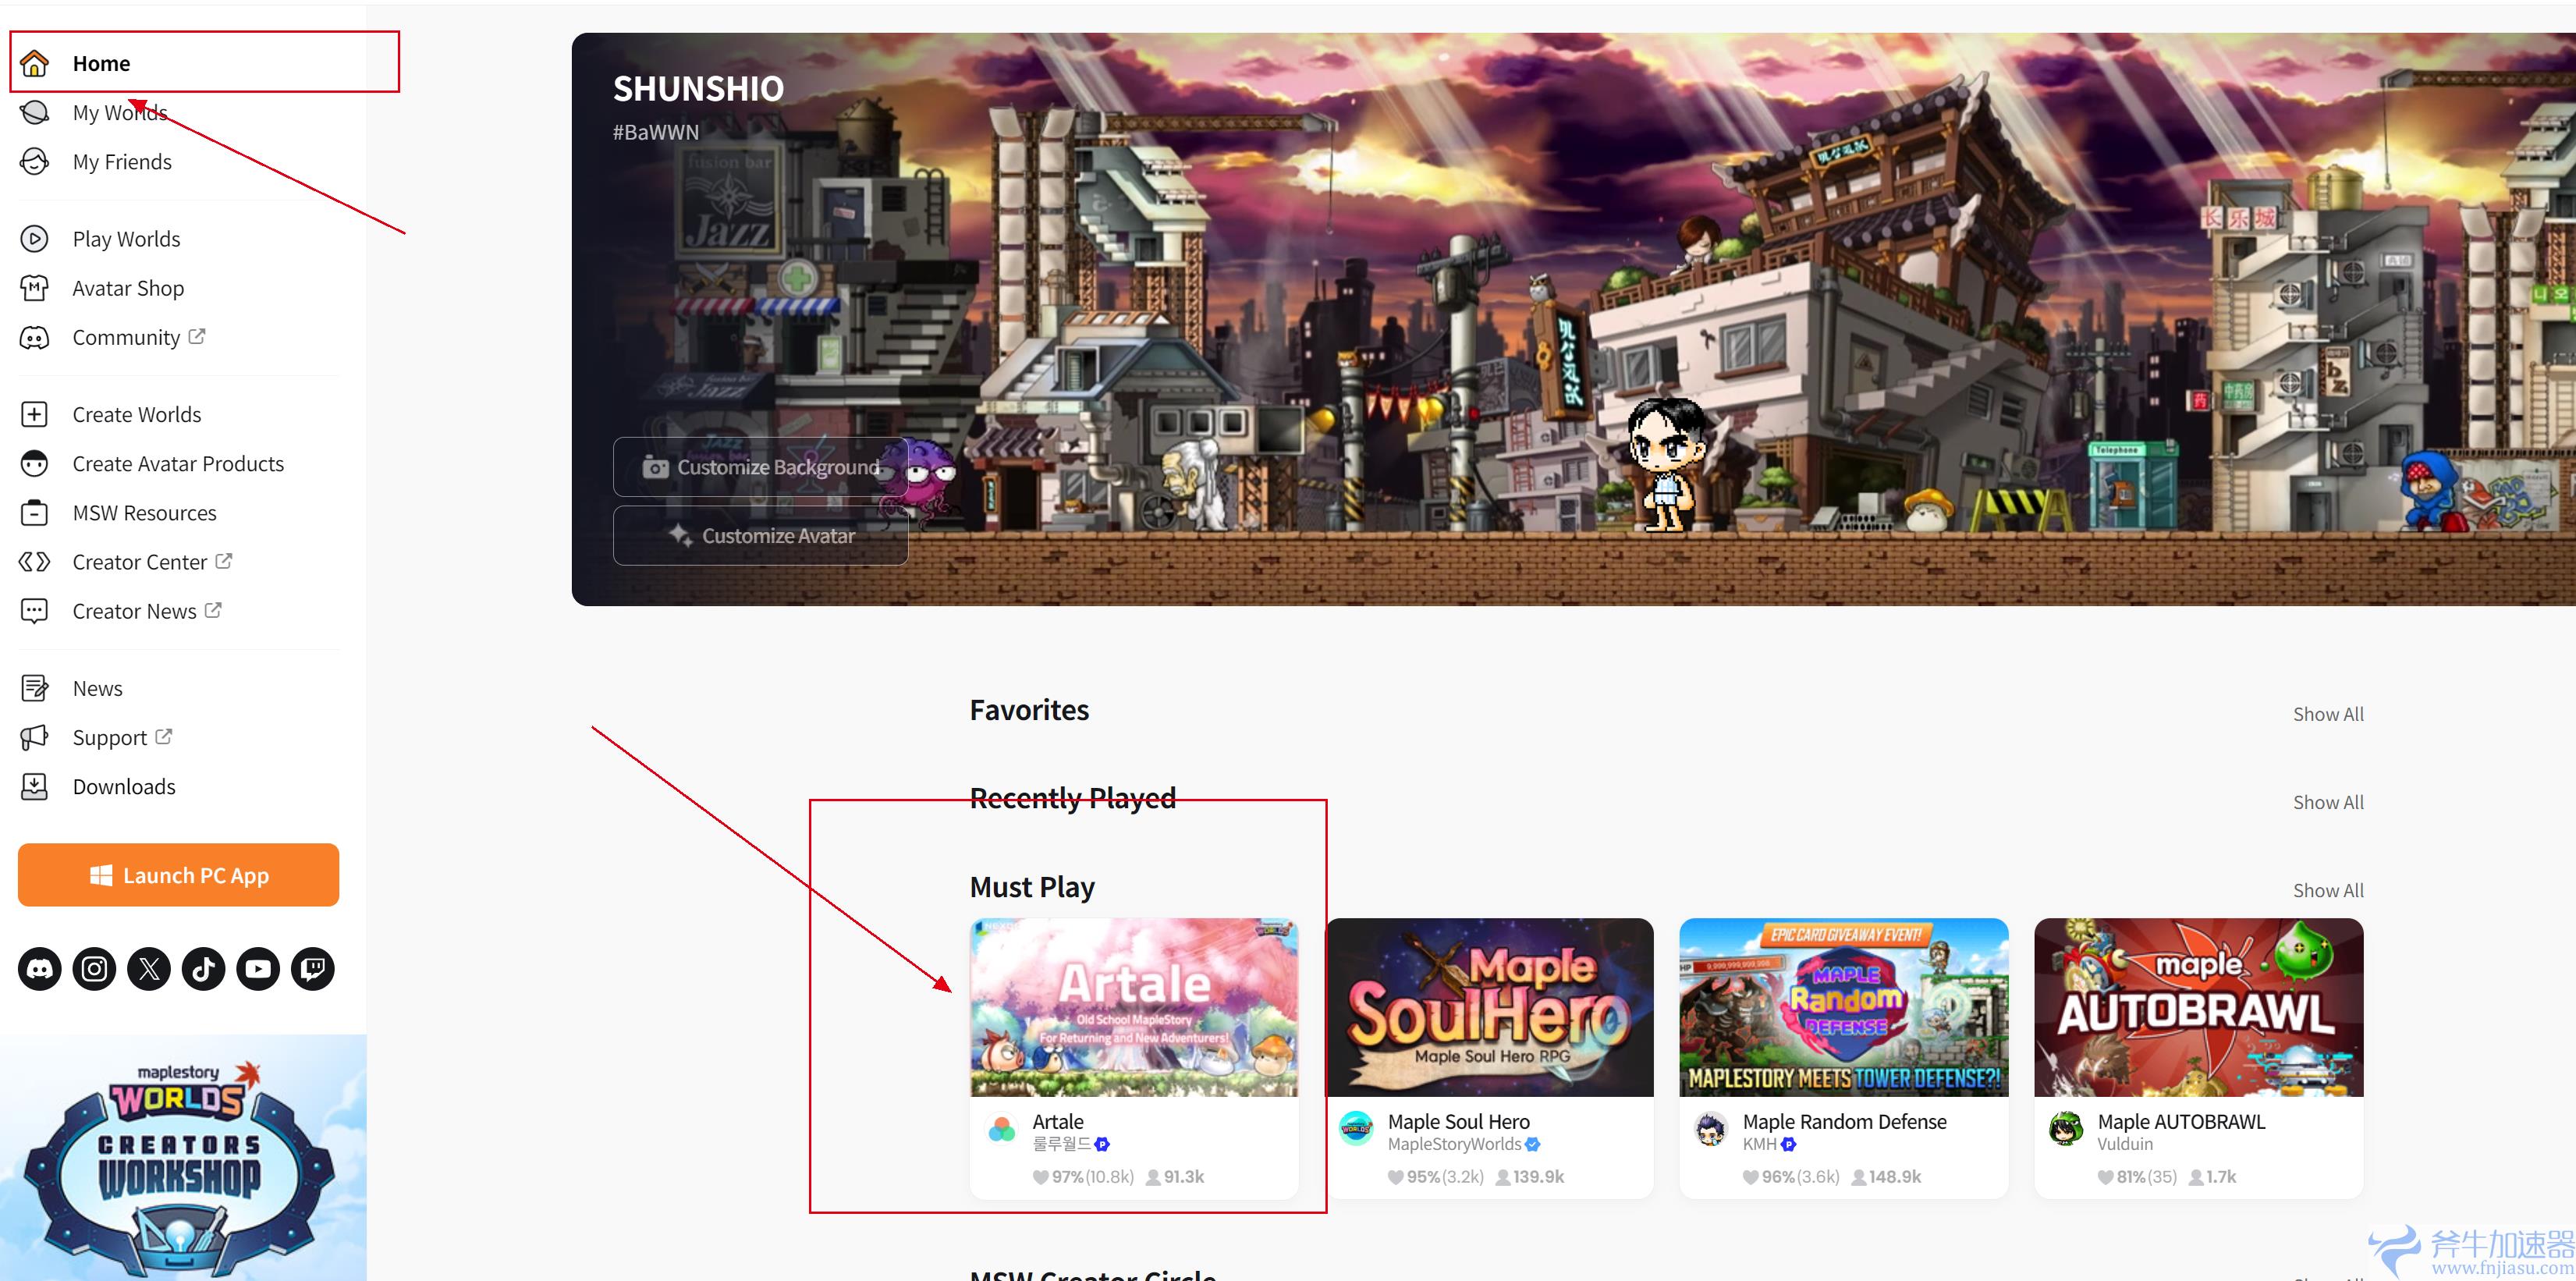
Task: Click Maple Soul Hero creator avatar icon
Action: coord(1356,1129)
